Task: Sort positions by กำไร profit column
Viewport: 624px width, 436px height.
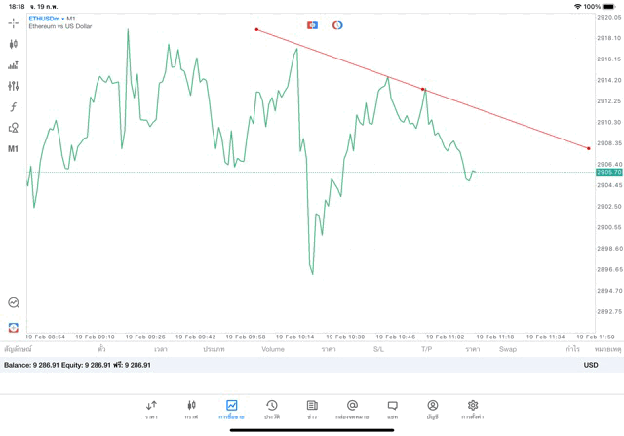Action: pyautogui.click(x=572, y=349)
